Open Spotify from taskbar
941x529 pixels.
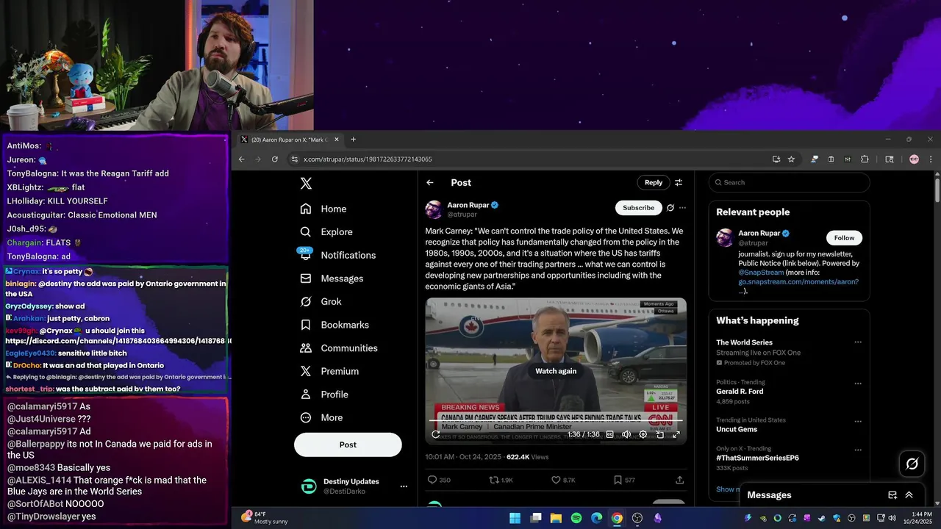point(576,518)
